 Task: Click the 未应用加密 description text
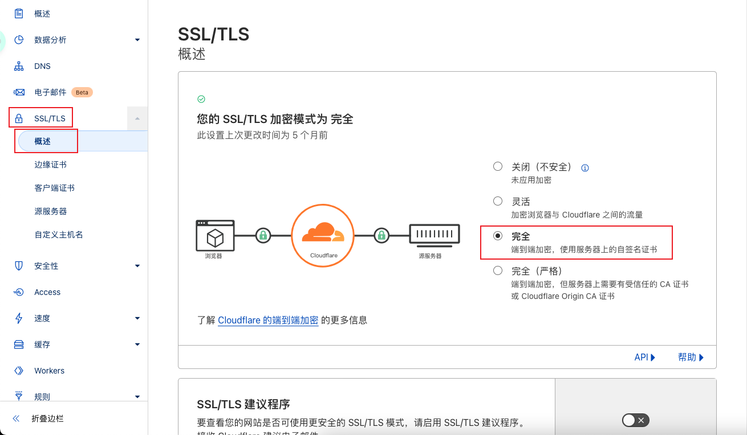[531, 180]
